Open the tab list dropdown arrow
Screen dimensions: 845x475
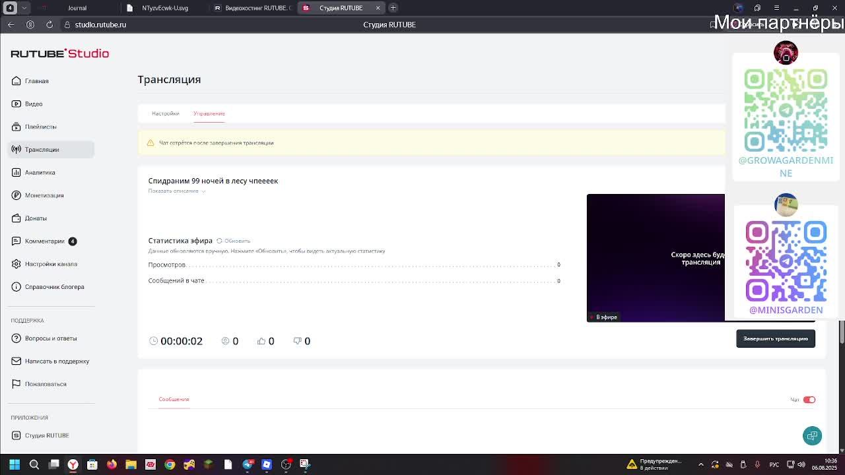[24, 8]
